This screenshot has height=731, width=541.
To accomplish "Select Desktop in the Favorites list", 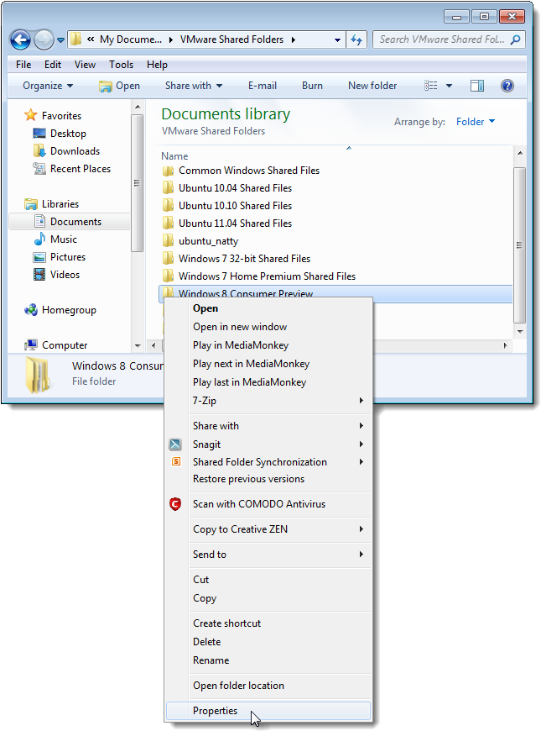I will (59, 134).
